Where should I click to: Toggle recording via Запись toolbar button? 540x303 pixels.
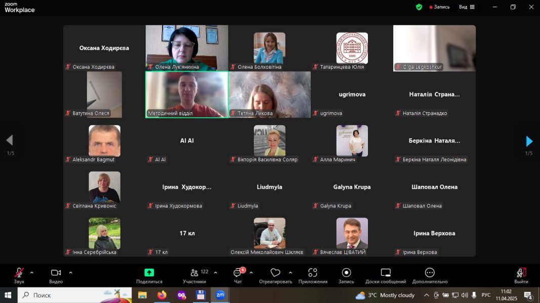click(x=346, y=273)
